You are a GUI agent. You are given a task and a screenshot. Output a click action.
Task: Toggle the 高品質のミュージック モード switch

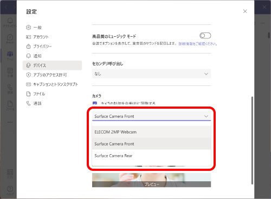[x=205, y=36]
